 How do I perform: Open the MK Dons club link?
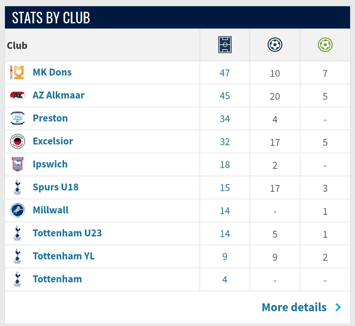click(x=52, y=72)
